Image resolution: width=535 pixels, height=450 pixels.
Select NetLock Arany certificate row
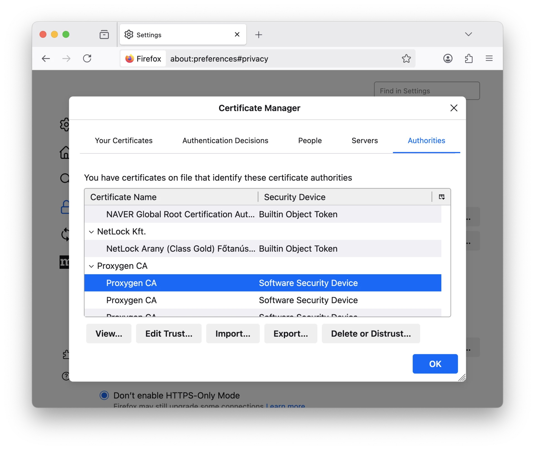click(x=181, y=249)
